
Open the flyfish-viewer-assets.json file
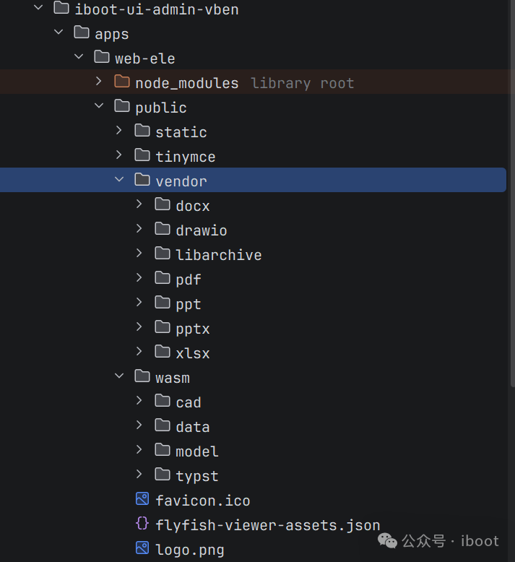(x=268, y=525)
